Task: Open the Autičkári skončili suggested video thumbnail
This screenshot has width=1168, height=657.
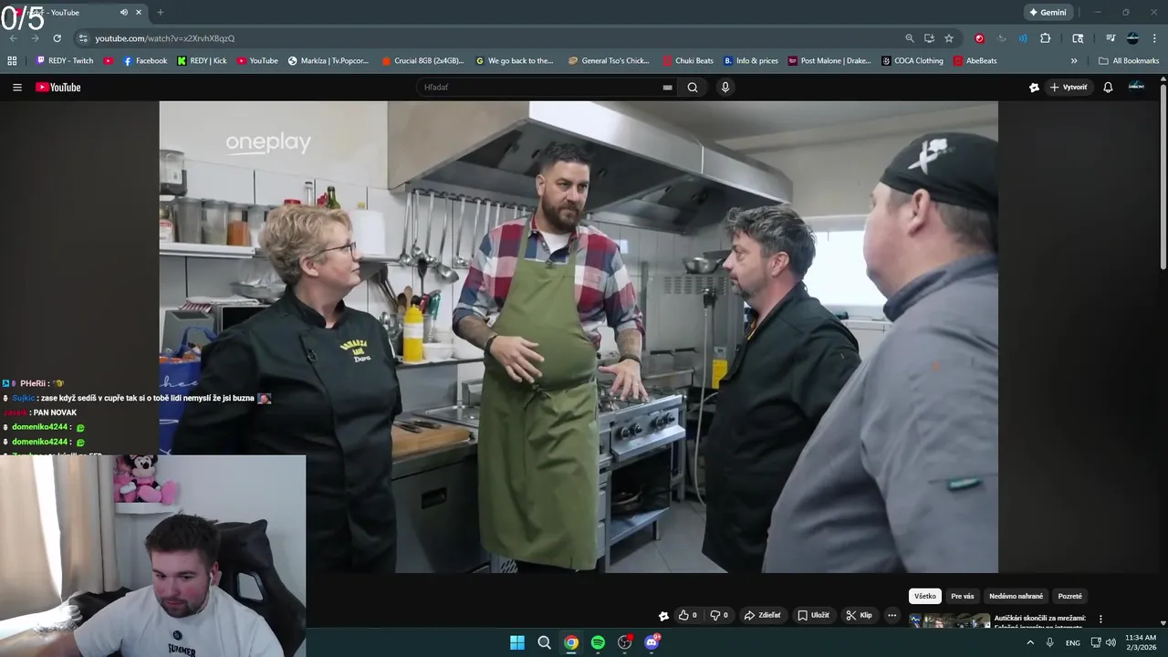Action: [x=950, y=620]
